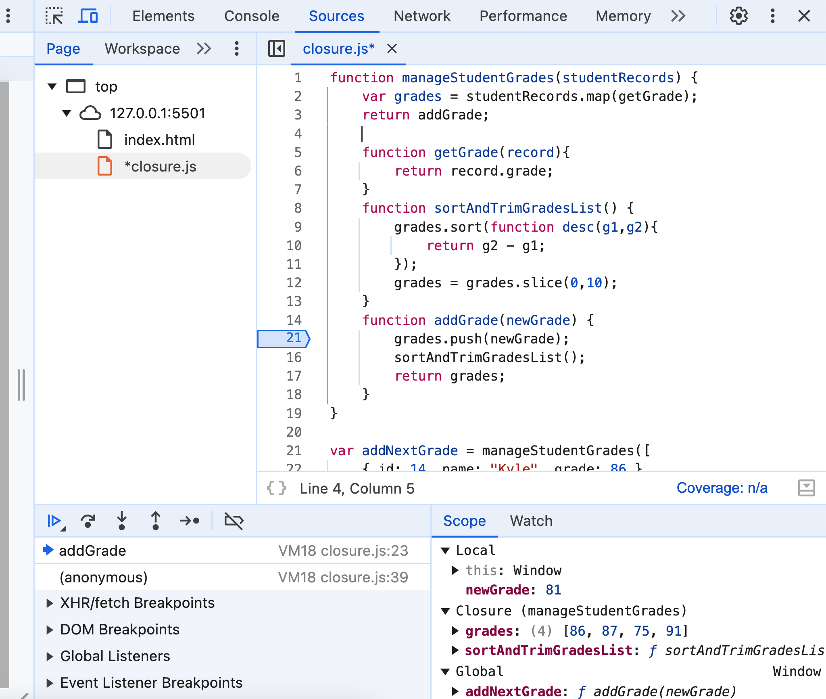Toggle the hide navigator sidebar icon
Viewport: 826px width, 699px height.
277,49
